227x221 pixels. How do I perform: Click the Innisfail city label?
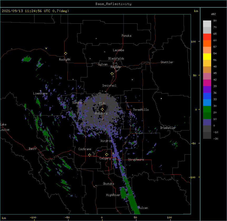[x=109, y=86]
